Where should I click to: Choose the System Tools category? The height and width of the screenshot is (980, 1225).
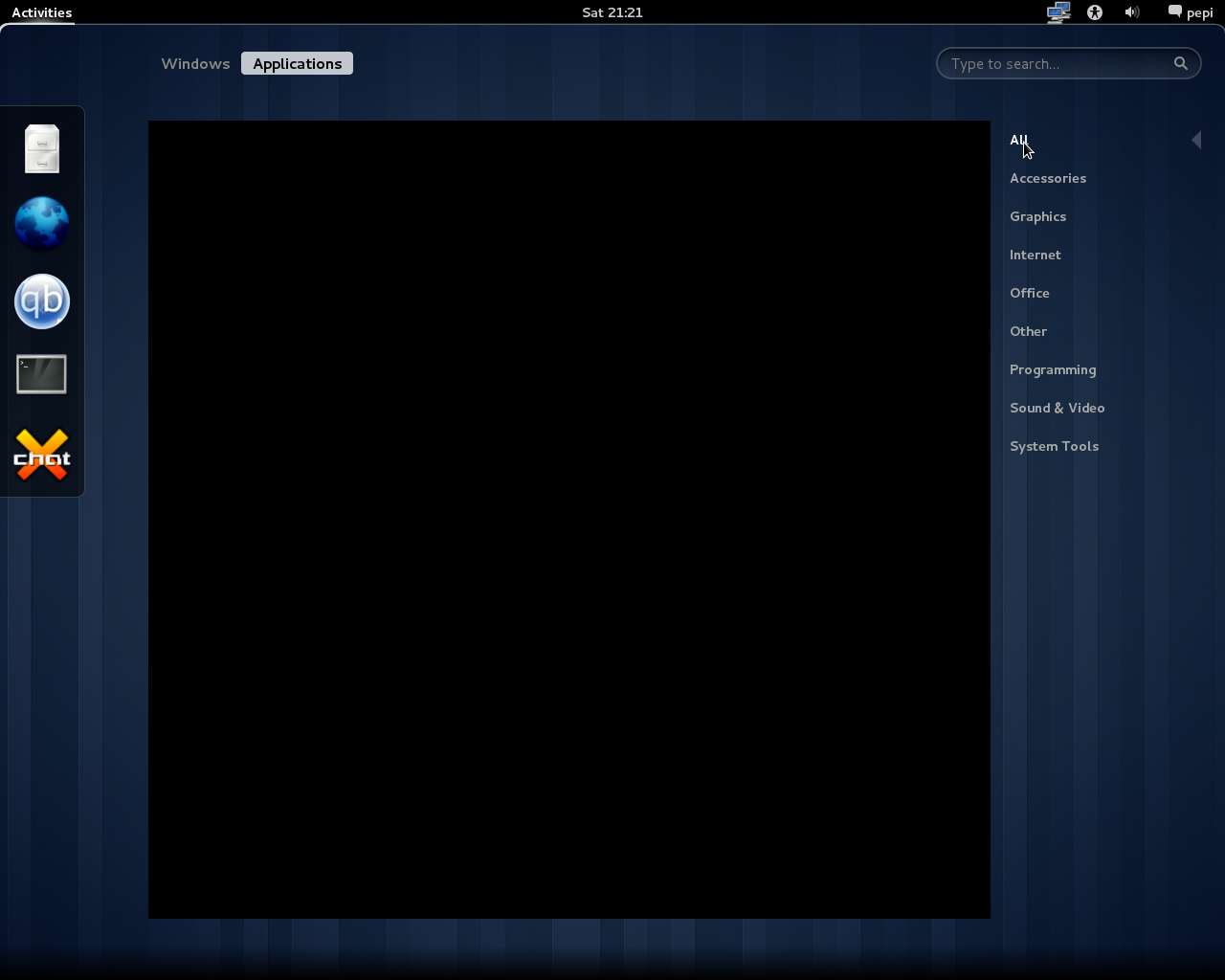point(1054,446)
